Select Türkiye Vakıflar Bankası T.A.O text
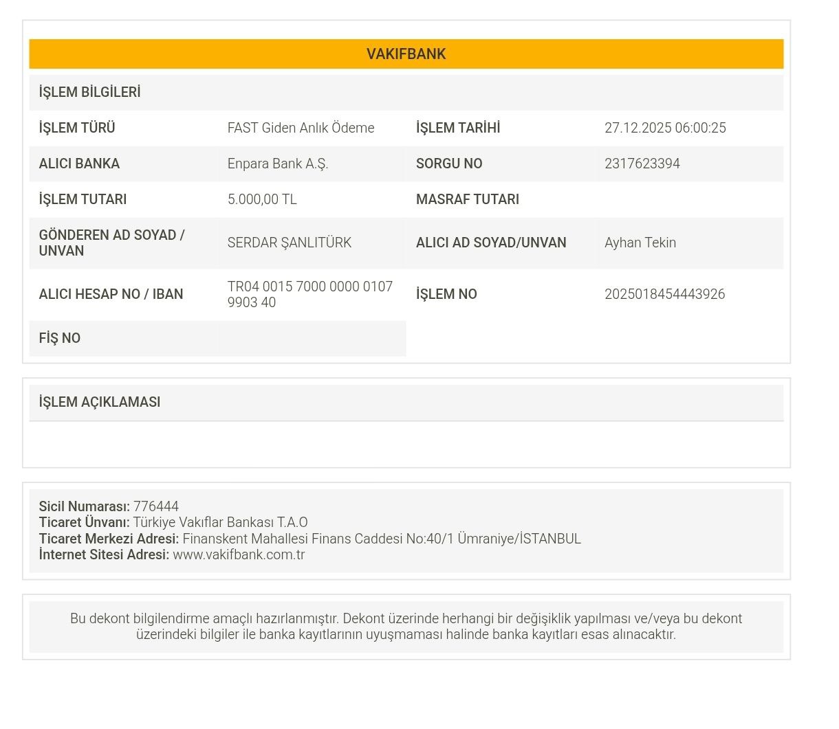 220,522
